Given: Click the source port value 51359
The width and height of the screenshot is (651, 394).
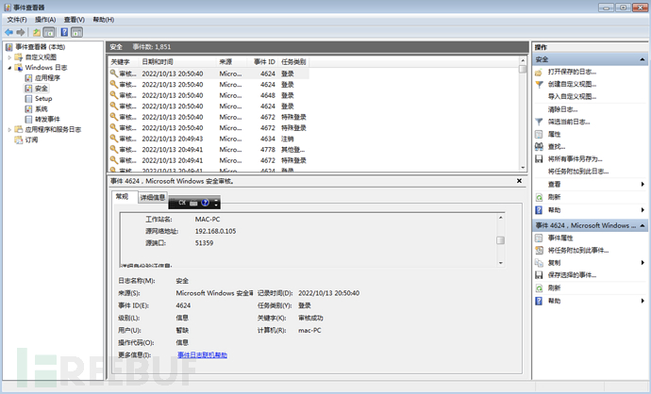Looking at the screenshot, I should click(x=204, y=243).
